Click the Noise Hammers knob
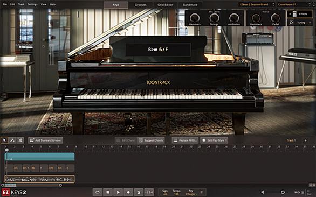Viewport: 316px width, 197px height. [256, 18]
